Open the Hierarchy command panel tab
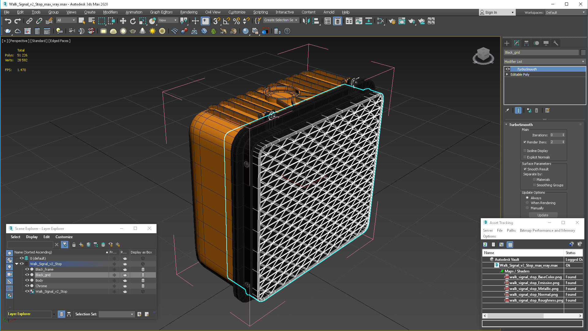588x331 pixels. (x=526, y=43)
